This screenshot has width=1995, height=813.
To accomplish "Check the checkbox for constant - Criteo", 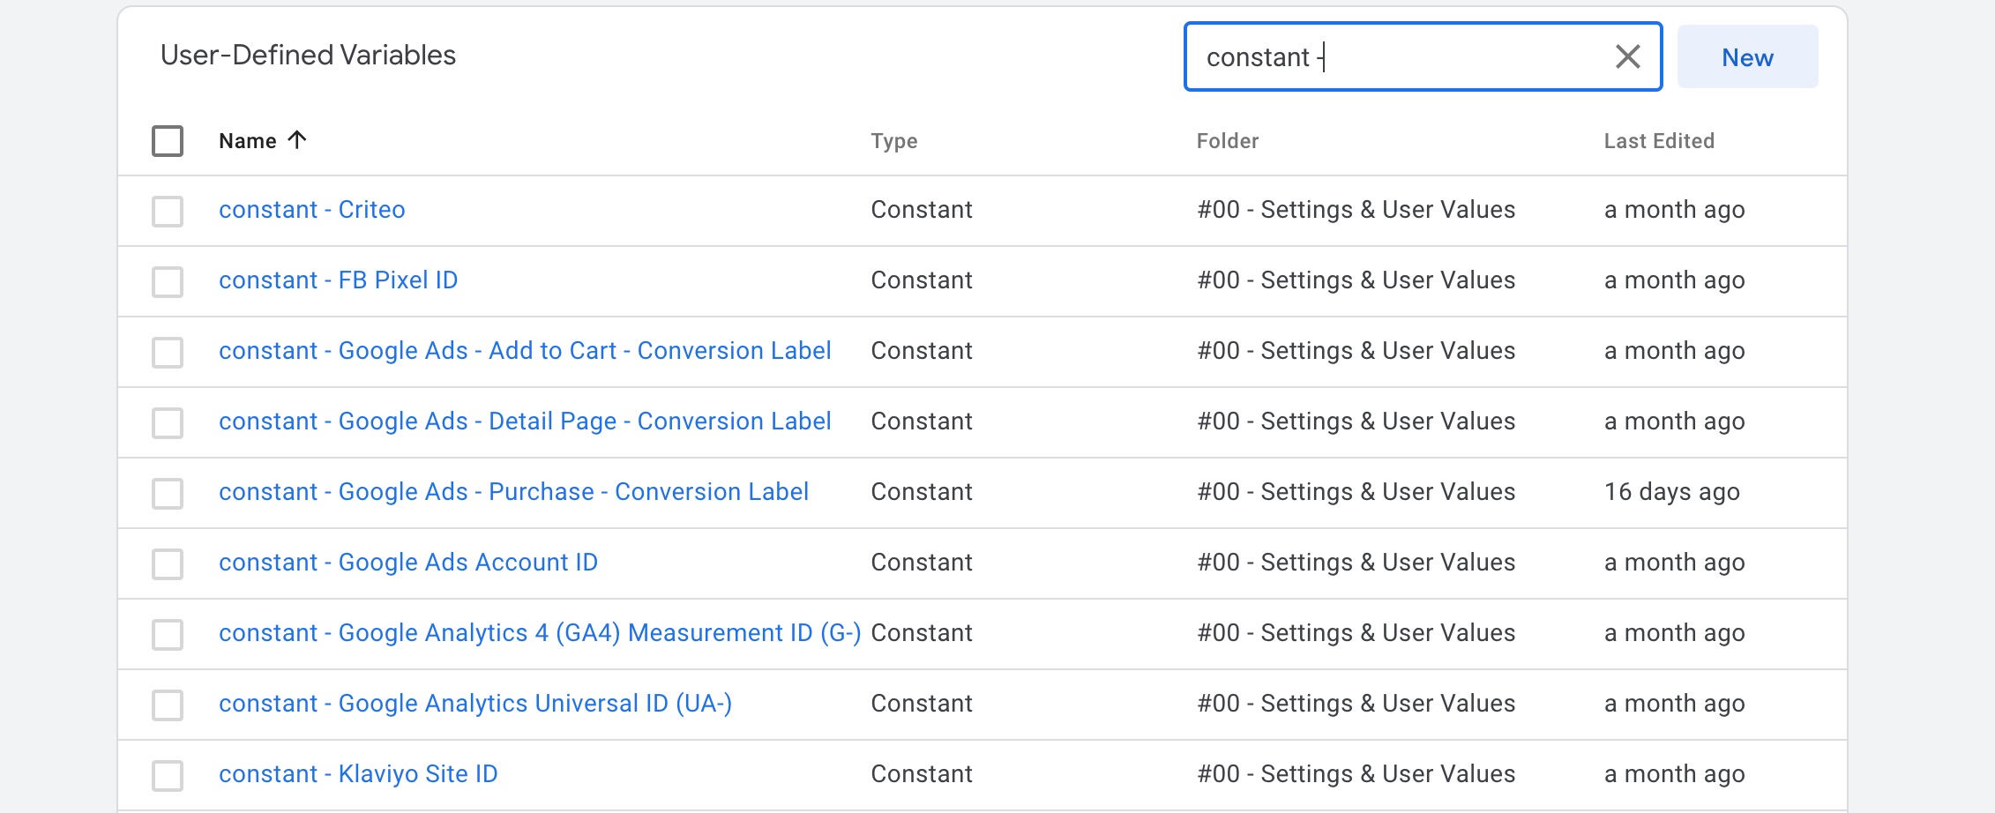I will point(168,210).
